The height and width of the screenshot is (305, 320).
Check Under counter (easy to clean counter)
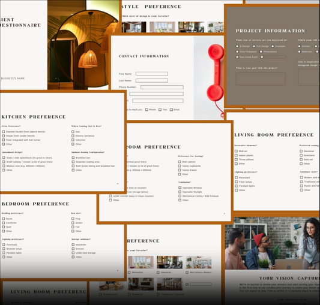(110, 196)
